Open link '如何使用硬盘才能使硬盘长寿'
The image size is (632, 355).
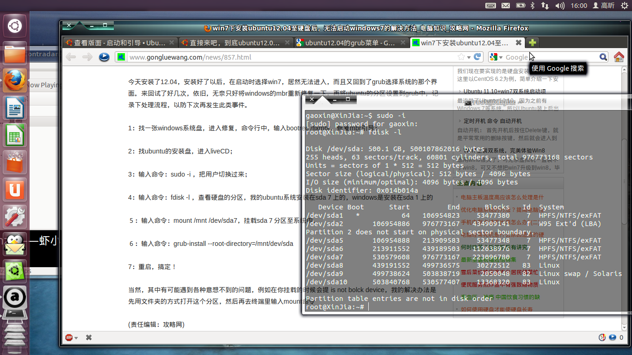click(496, 310)
